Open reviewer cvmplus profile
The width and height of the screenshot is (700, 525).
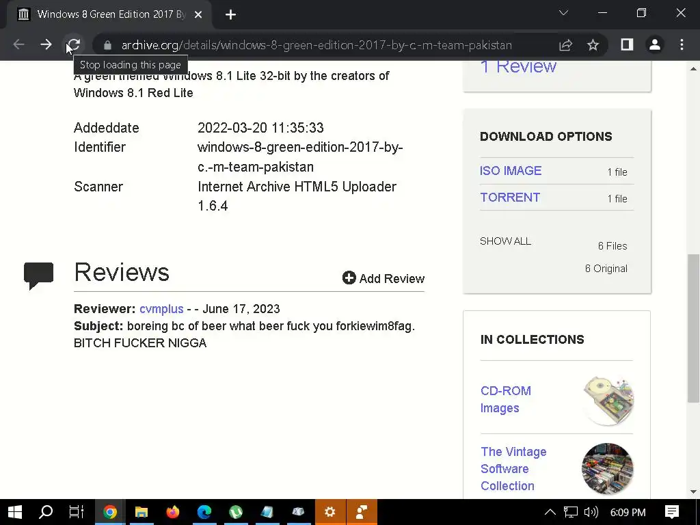click(161, 309)
